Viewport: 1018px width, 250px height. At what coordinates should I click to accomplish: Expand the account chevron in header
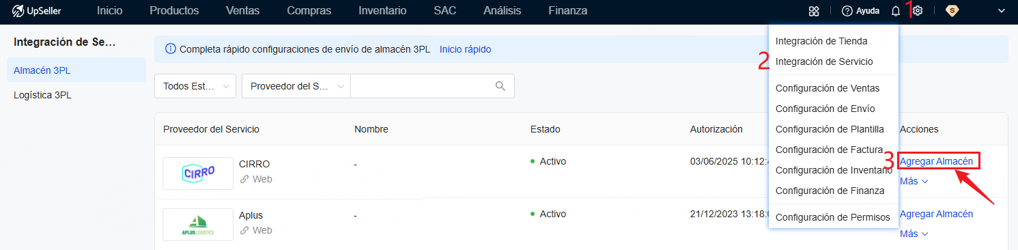pos(1002,11)
